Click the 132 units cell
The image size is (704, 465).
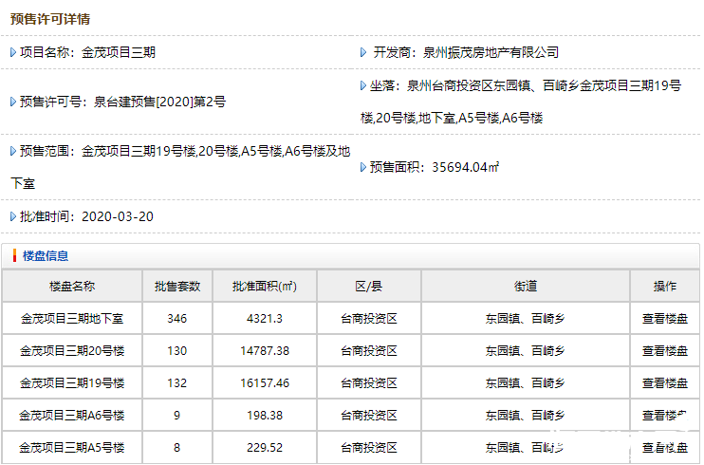point(176,383)
